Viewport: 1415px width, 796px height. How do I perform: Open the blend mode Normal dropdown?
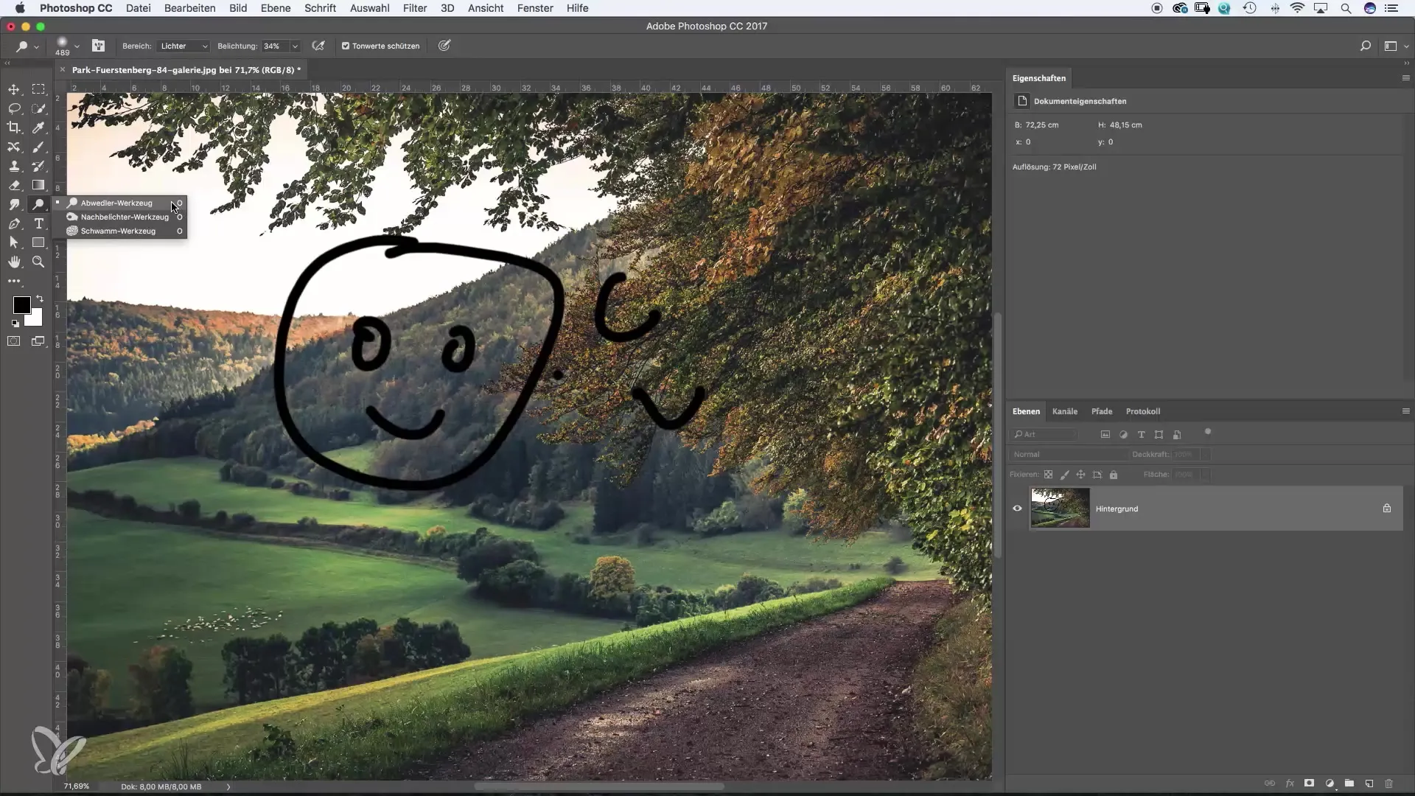1068,455
